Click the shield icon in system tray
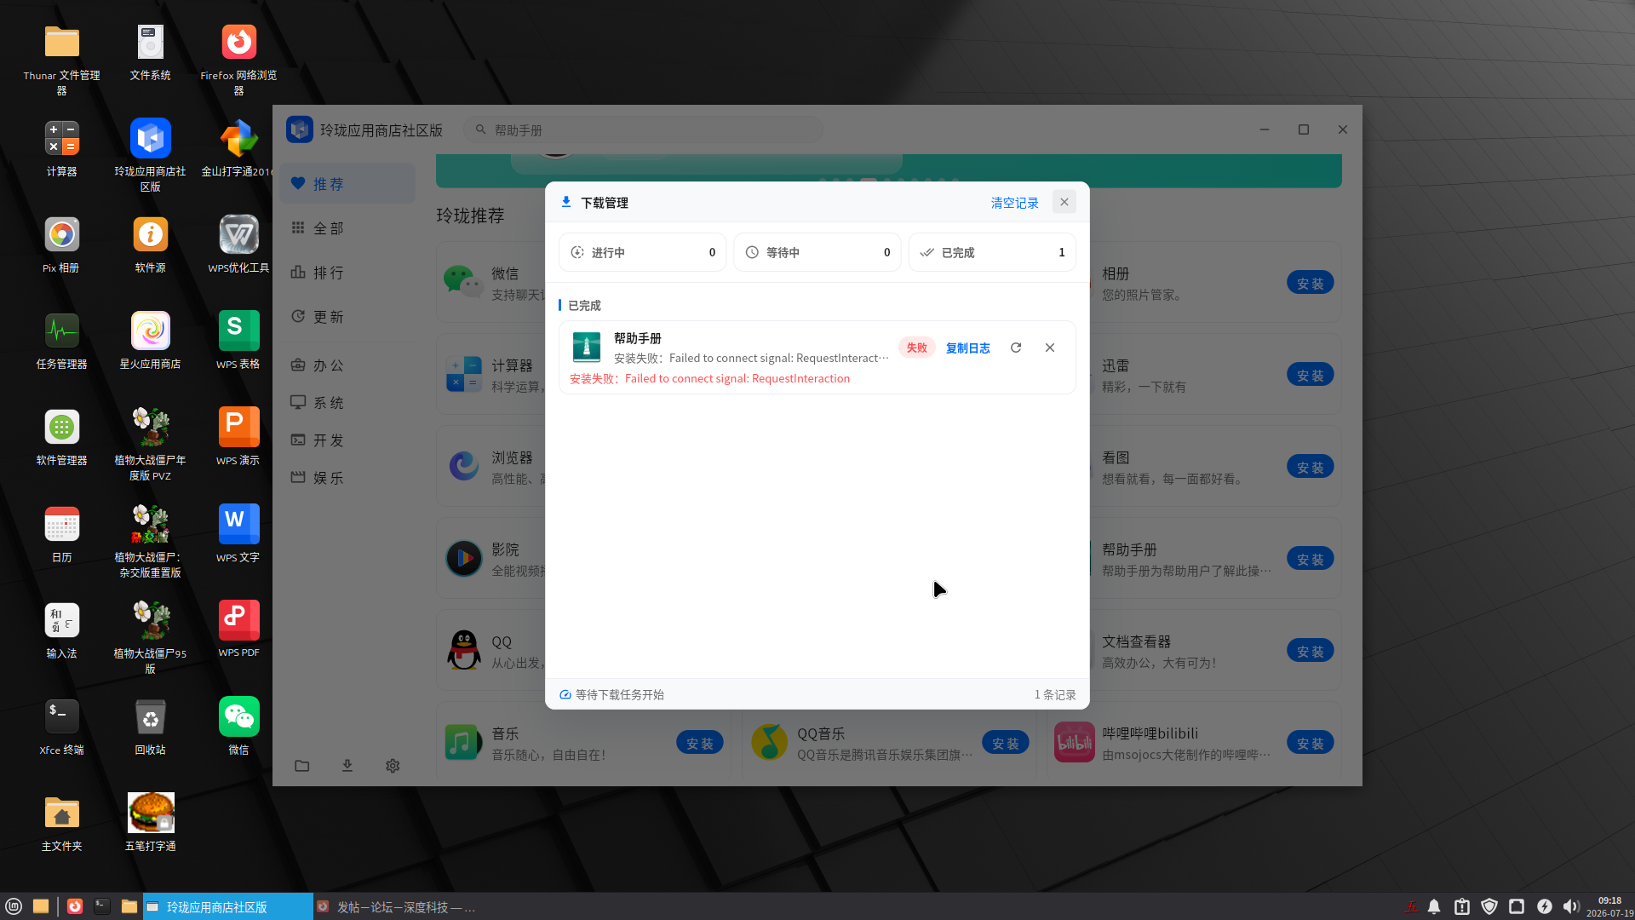The height and width of the screenshot is (920, 1635). [x=1489, y=906]
